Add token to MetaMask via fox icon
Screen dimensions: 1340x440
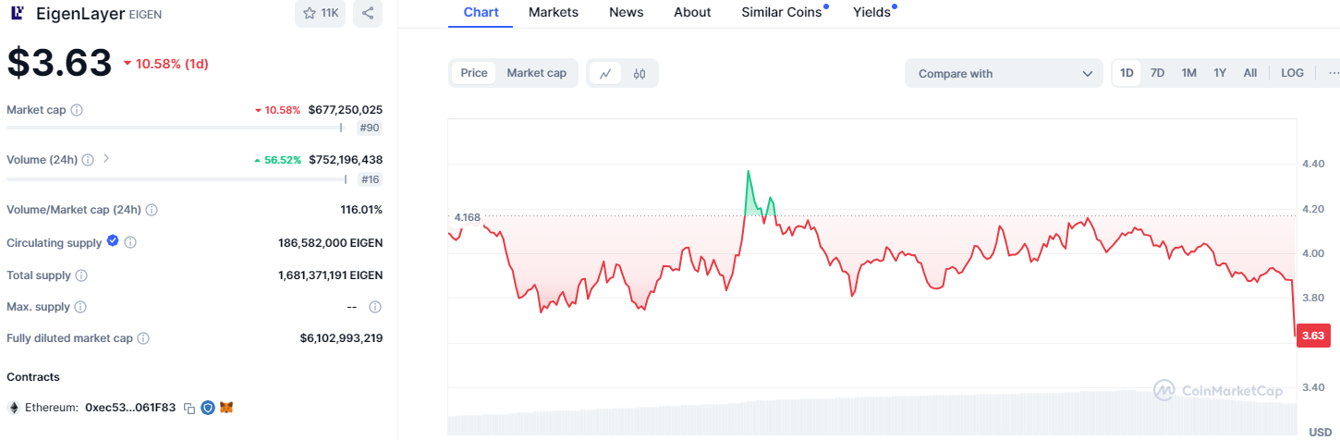(x=226, y=408)
